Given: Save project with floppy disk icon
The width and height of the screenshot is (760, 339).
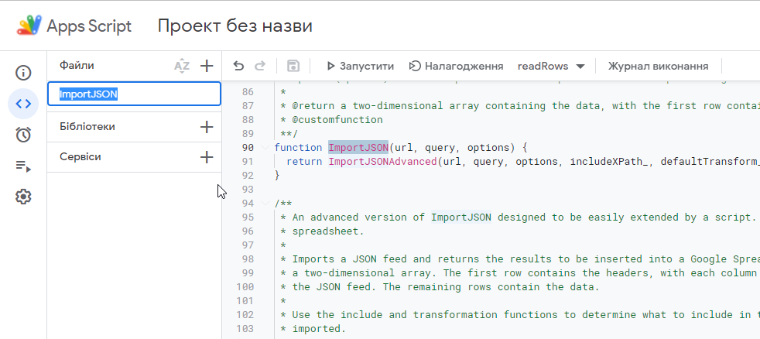Looking at the screenshot, I should coord(293,67).
